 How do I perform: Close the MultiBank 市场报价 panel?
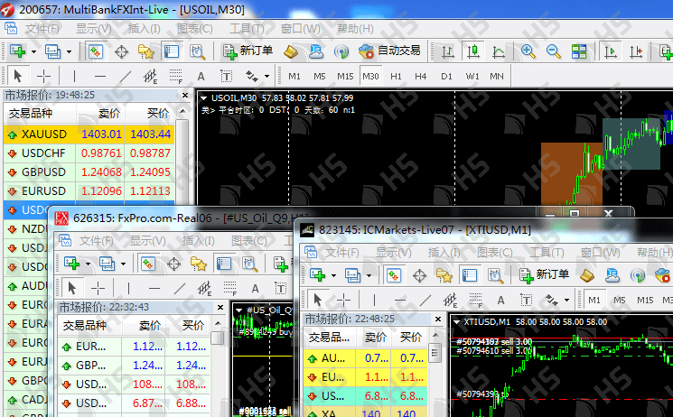pos(185,96)
